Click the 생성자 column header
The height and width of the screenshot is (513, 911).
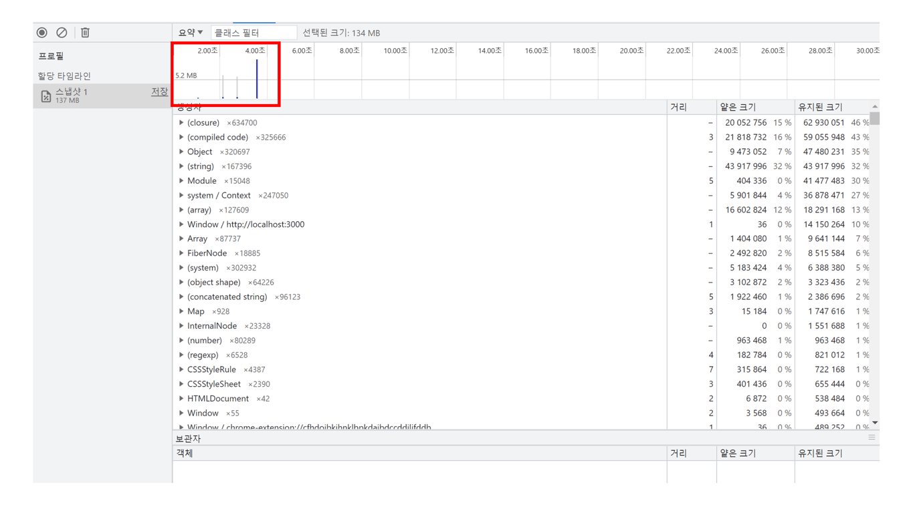419,107
